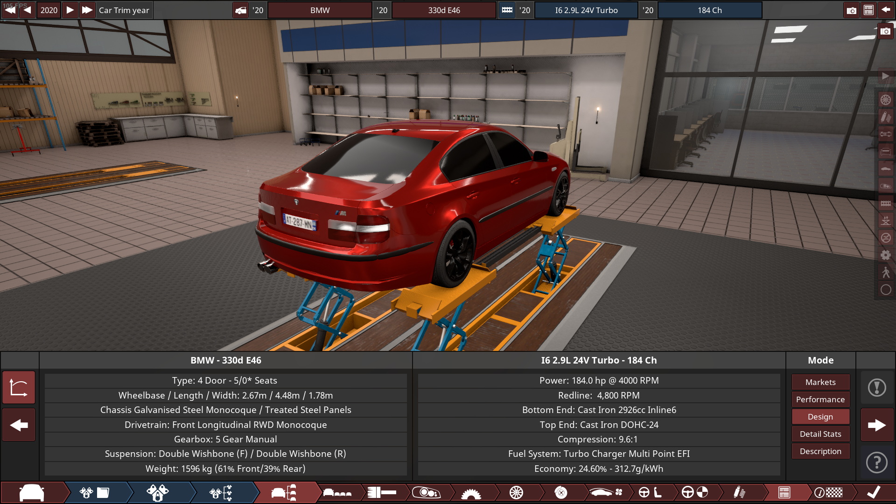896x504 pixels.
Task: Click the walking person icon
Action: [885, 272]
